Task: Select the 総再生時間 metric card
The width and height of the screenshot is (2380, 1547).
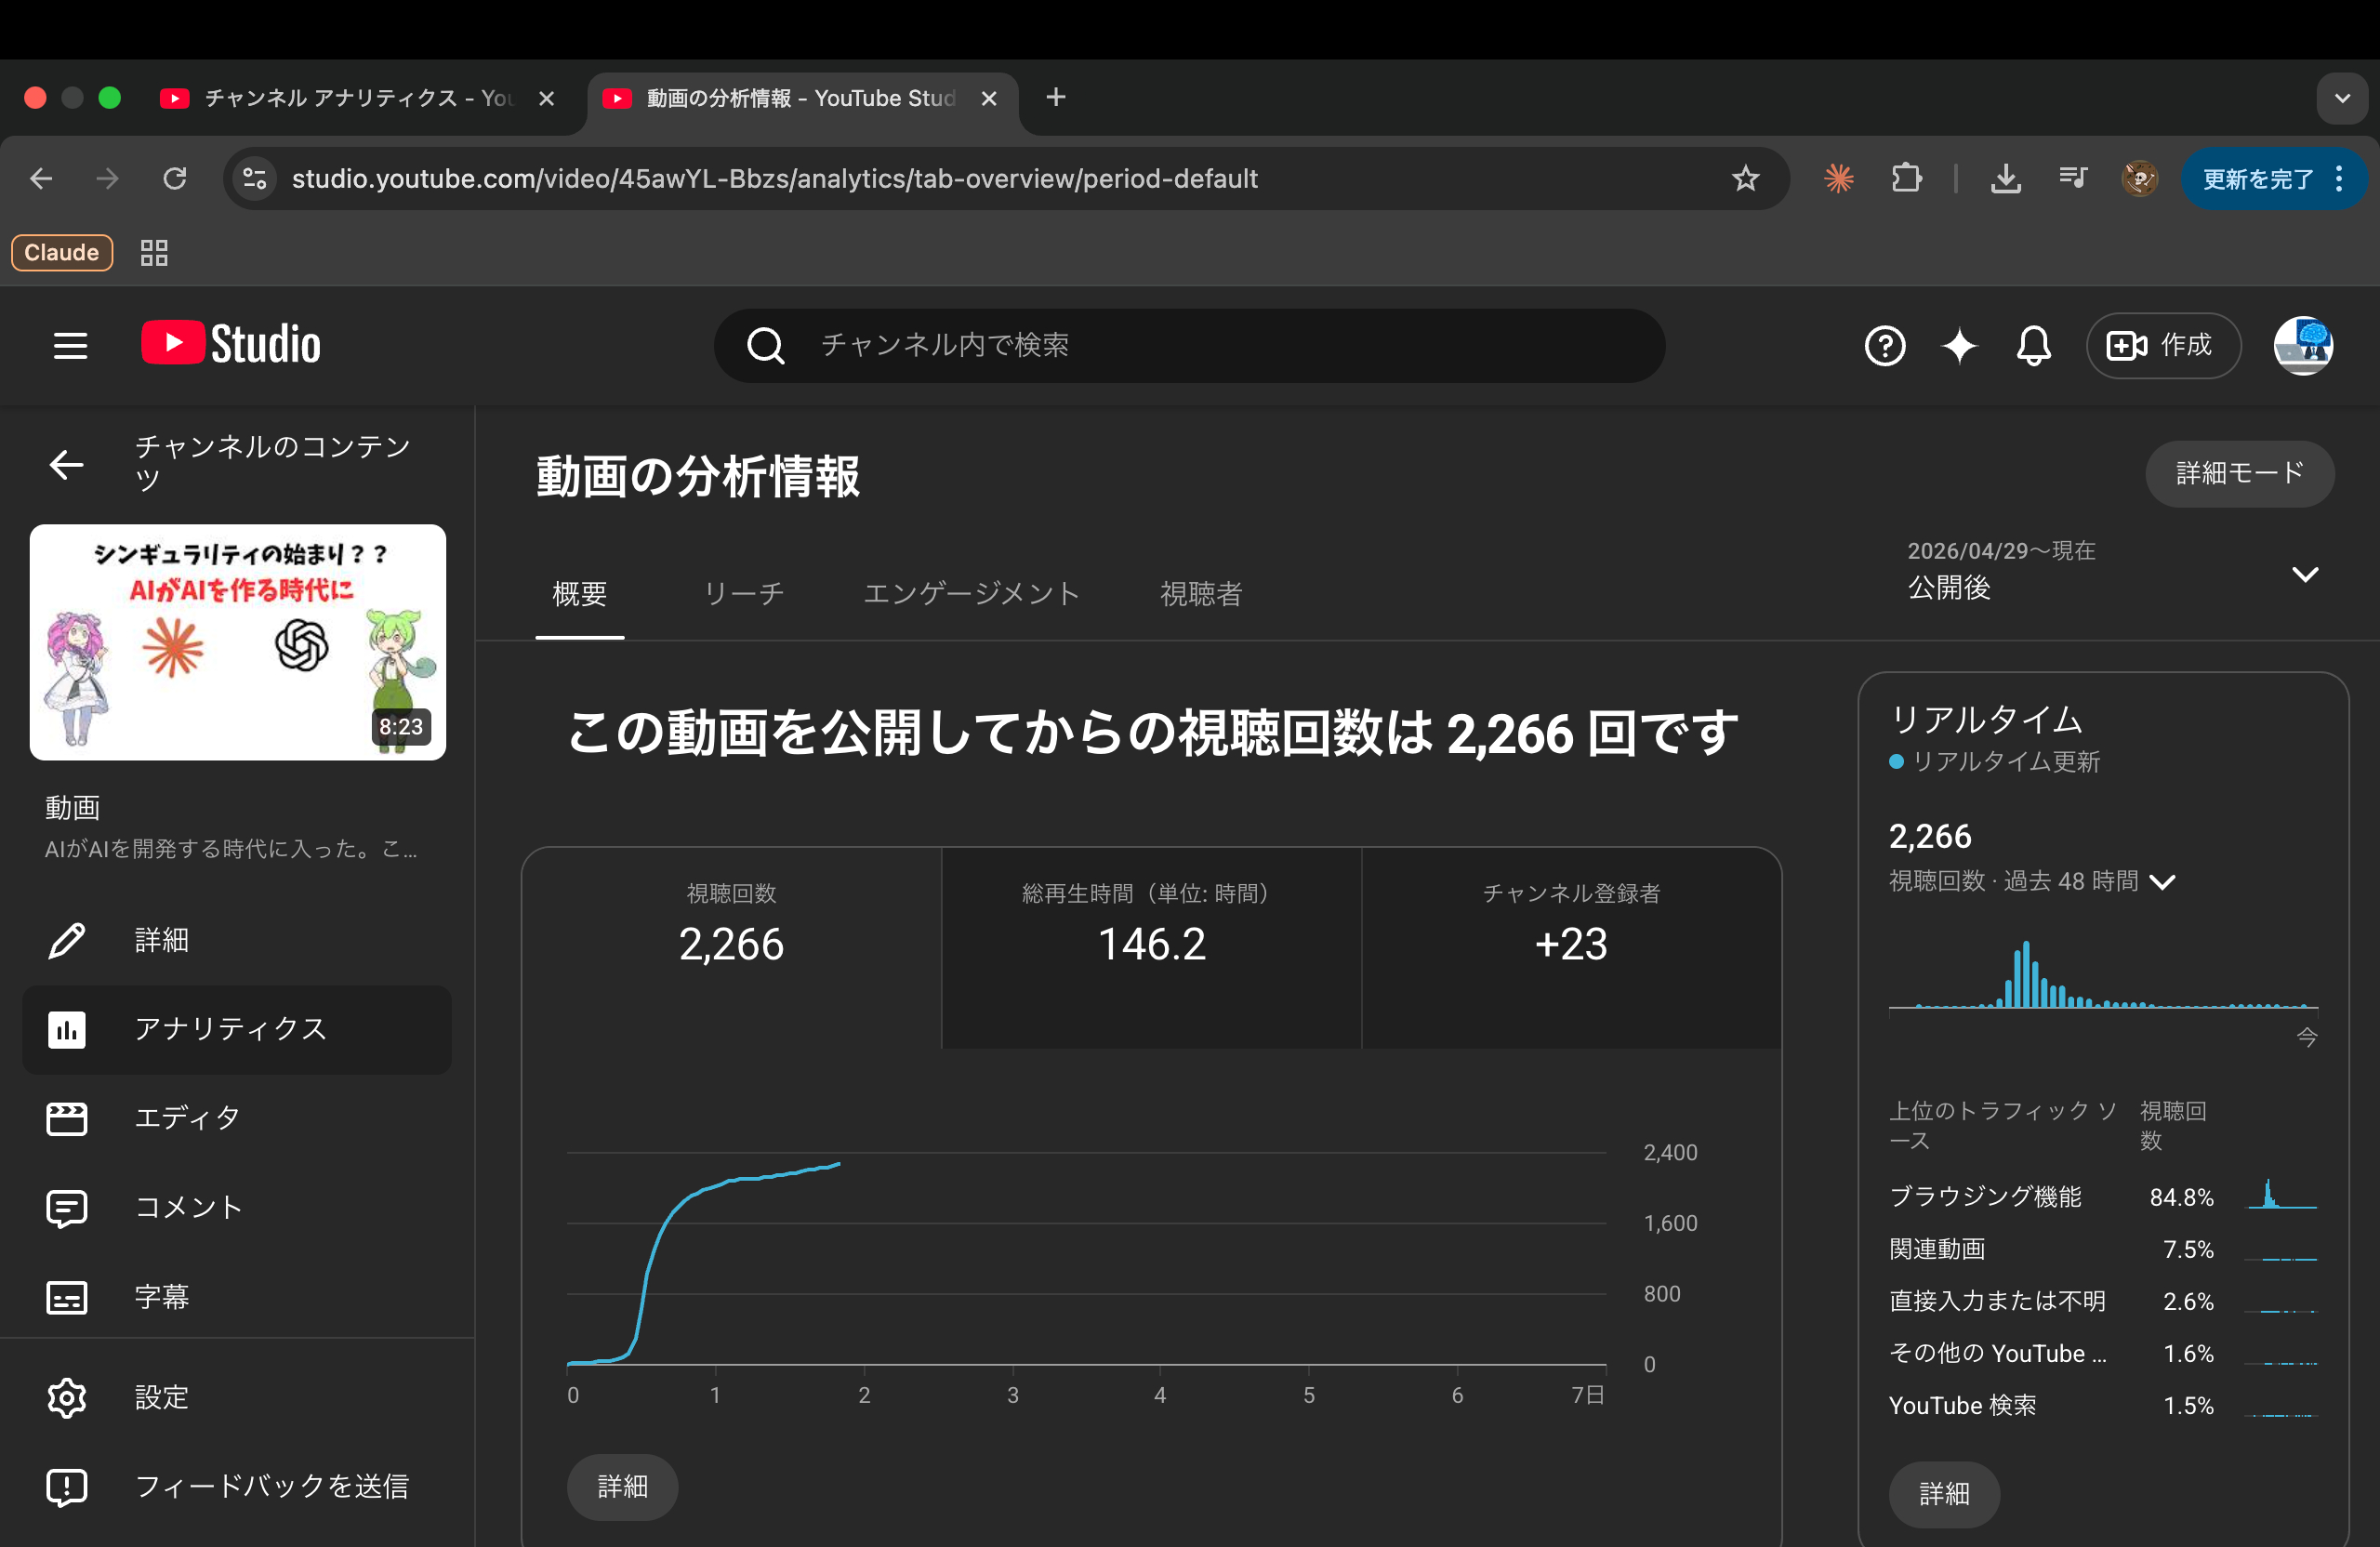Action: (x=1151, y=948)
